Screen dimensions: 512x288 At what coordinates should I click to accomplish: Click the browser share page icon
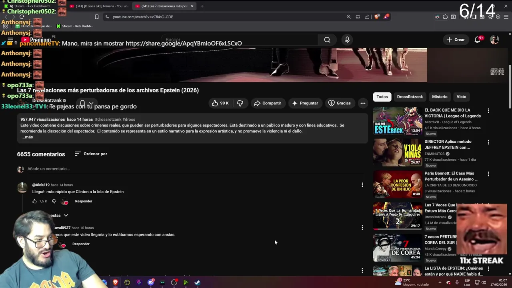tap(367, 17)
